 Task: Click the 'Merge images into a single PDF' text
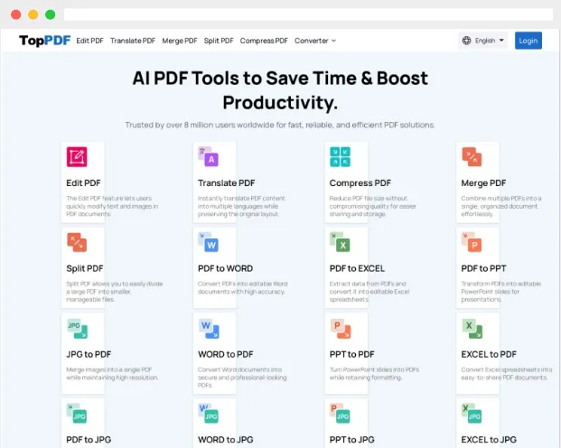(112, 374)
